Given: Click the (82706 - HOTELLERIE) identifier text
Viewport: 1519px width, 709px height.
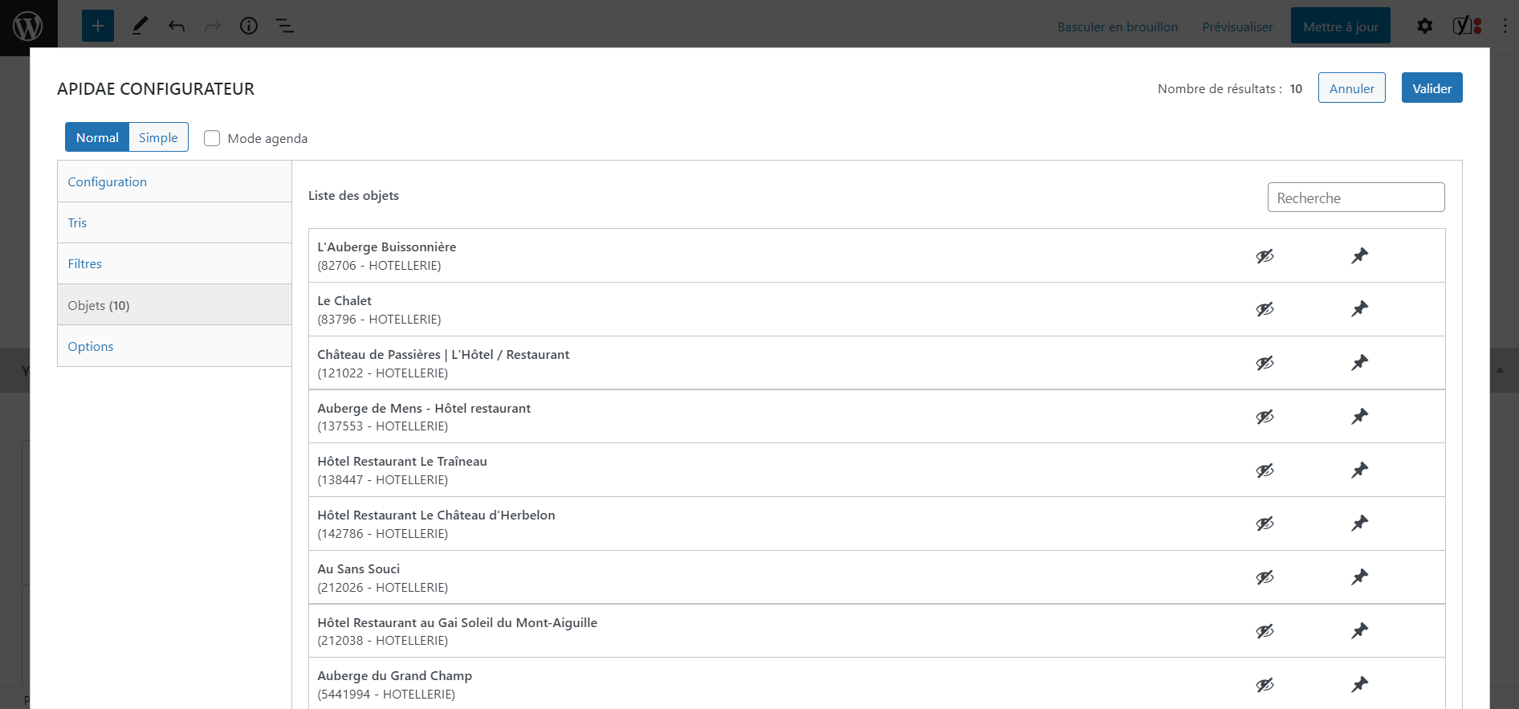Looking at the screenshot, I should (379, 265).
